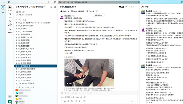The image size is (183, 104).
Task: Record an audio clip with microphone icon
Action: pyautogui.click(x=80, y=101)
